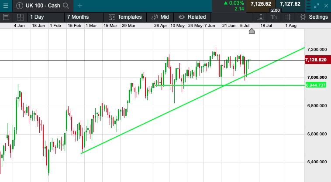This screenshot has height=182, width=331.
Task: Open the hamburger main menu
Action: (6, 6)
